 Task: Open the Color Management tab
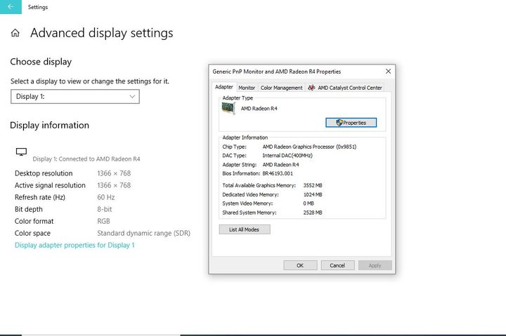point(281,88)
